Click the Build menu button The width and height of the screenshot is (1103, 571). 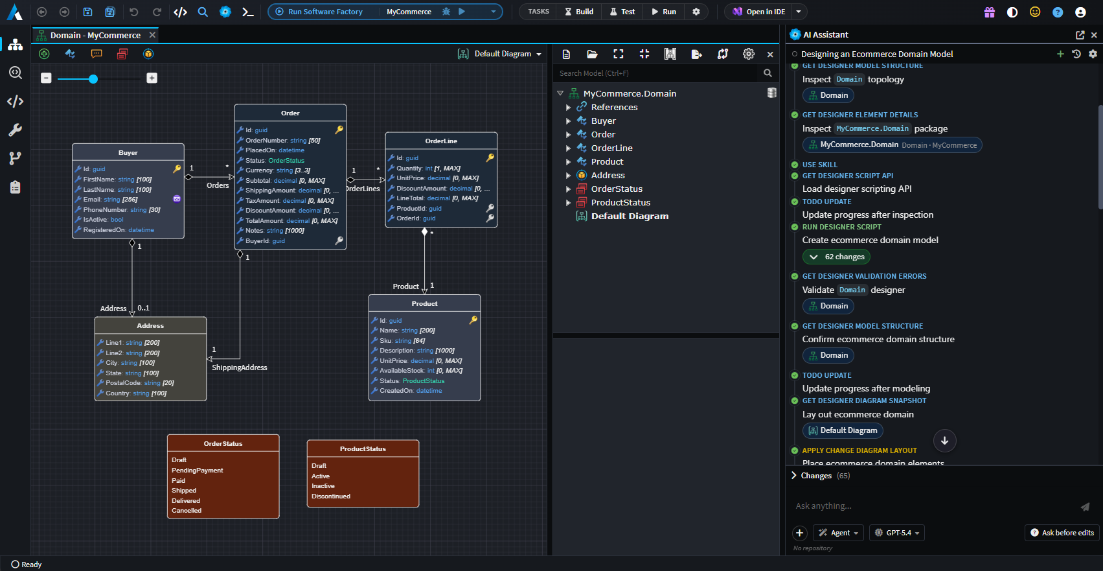pyautogui.click(x=579, y=12)
